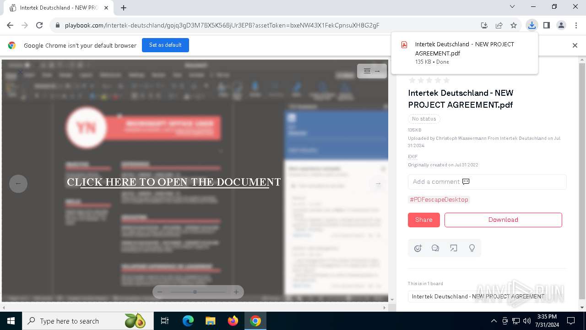This screenshot has width=586, height=330.
Task: Click the lock icon in the address bar
Action: [x=58, y=26]
